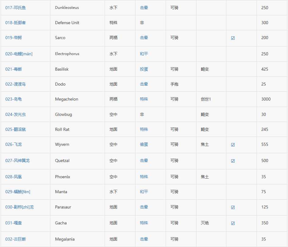Image resolution: width=288 pixels, height=247 pixels.
Task: Click the 击晕 taming link for Dodo
Action: (144, 84)
